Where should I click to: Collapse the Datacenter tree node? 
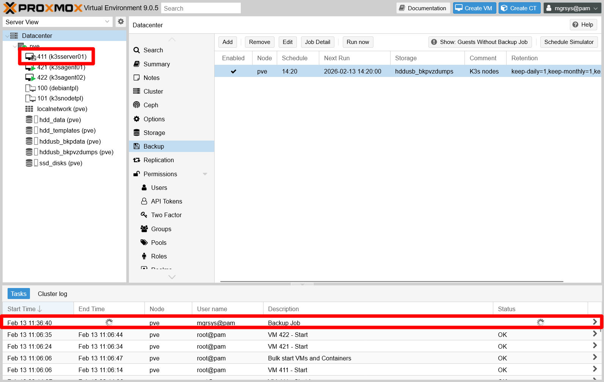(x=7, y=36)
